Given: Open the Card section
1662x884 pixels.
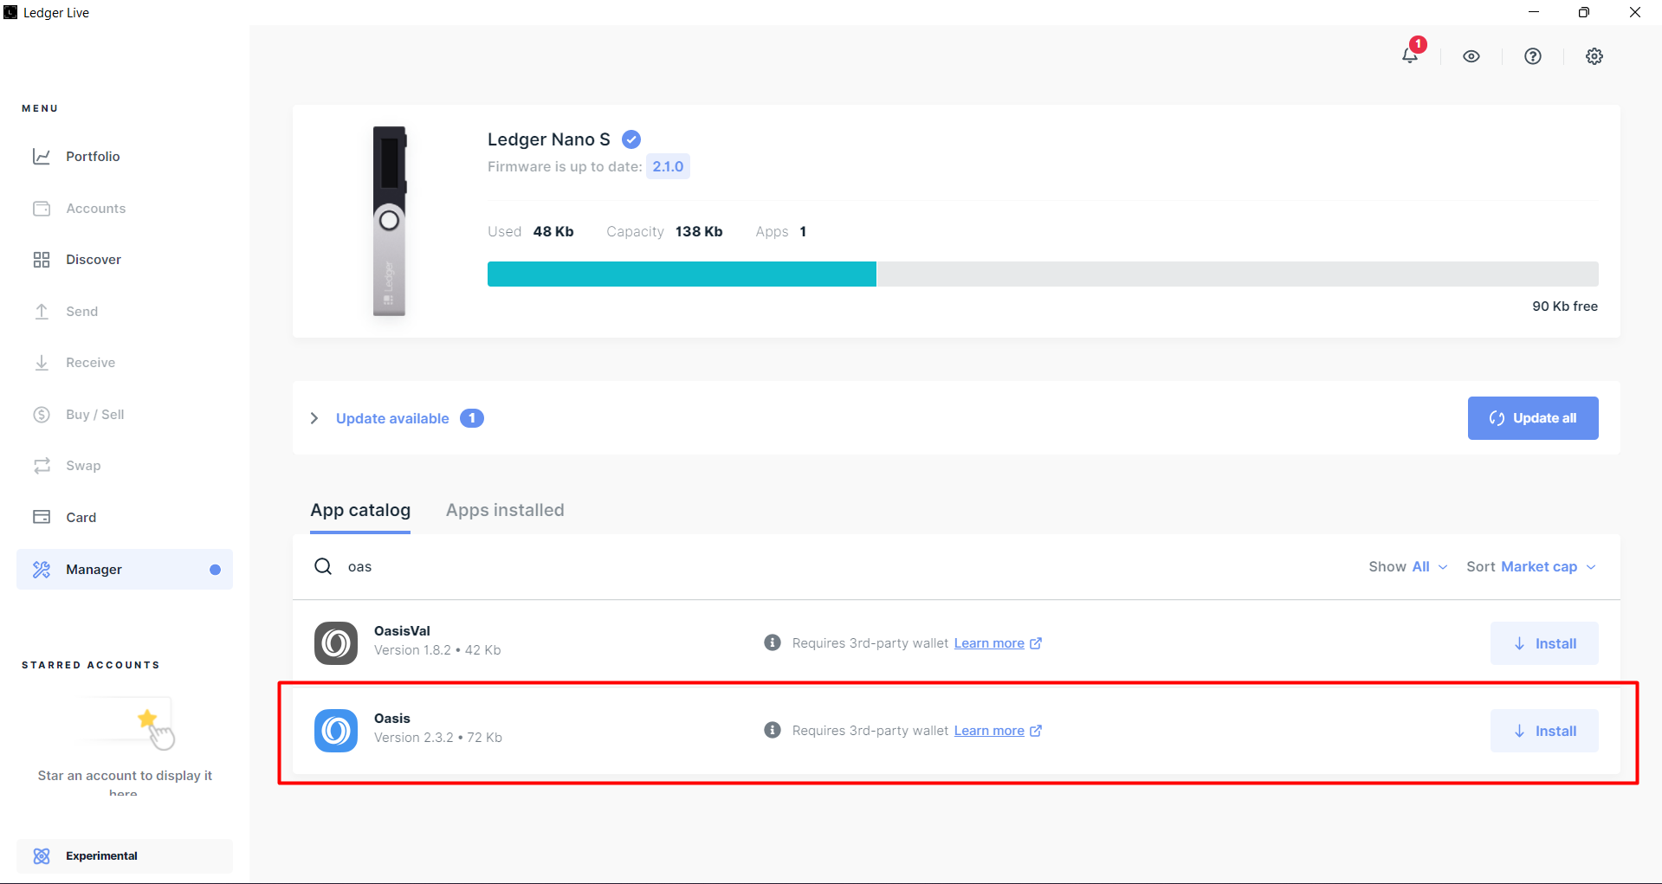Looking at the screenshot, I should [x=81, y=517].
